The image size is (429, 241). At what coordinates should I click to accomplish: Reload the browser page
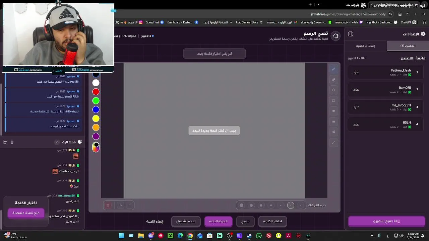408,14
